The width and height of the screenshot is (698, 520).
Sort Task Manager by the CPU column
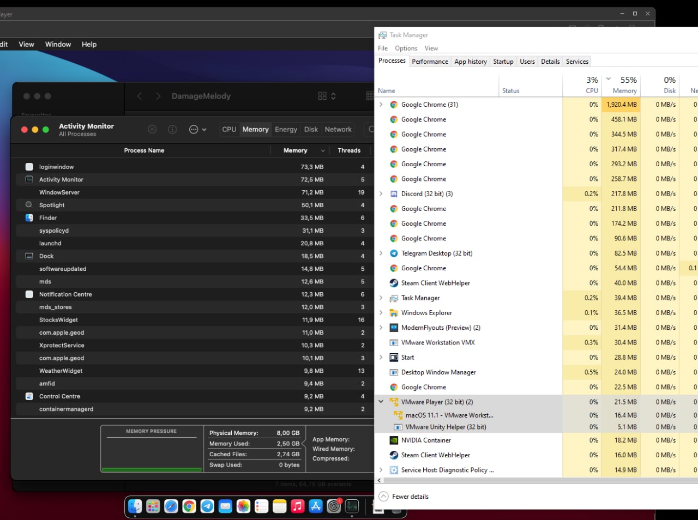tap(582, 85)
